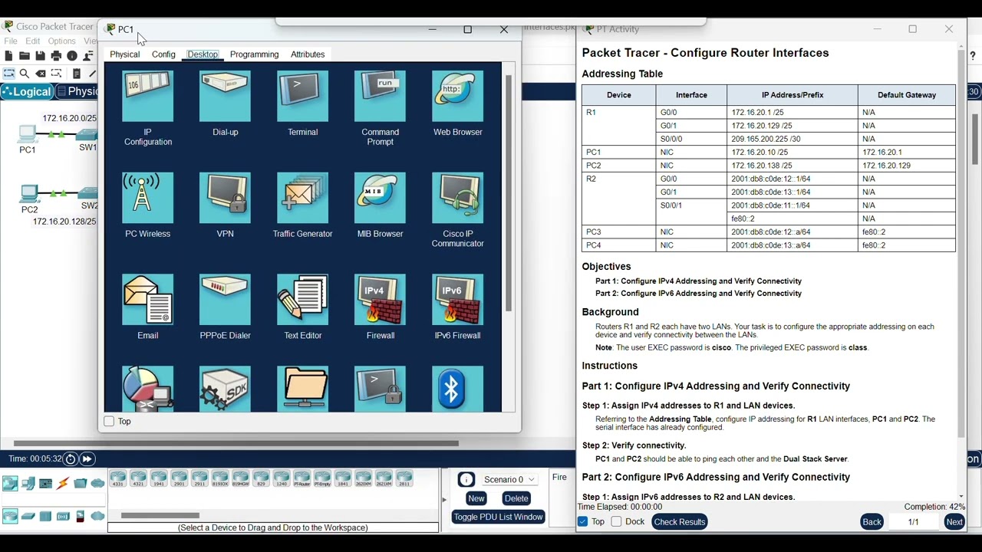Choose the Connections lightning bolt category
The height and width of the screenshot is (552, 982).
[x=62, y=483]
